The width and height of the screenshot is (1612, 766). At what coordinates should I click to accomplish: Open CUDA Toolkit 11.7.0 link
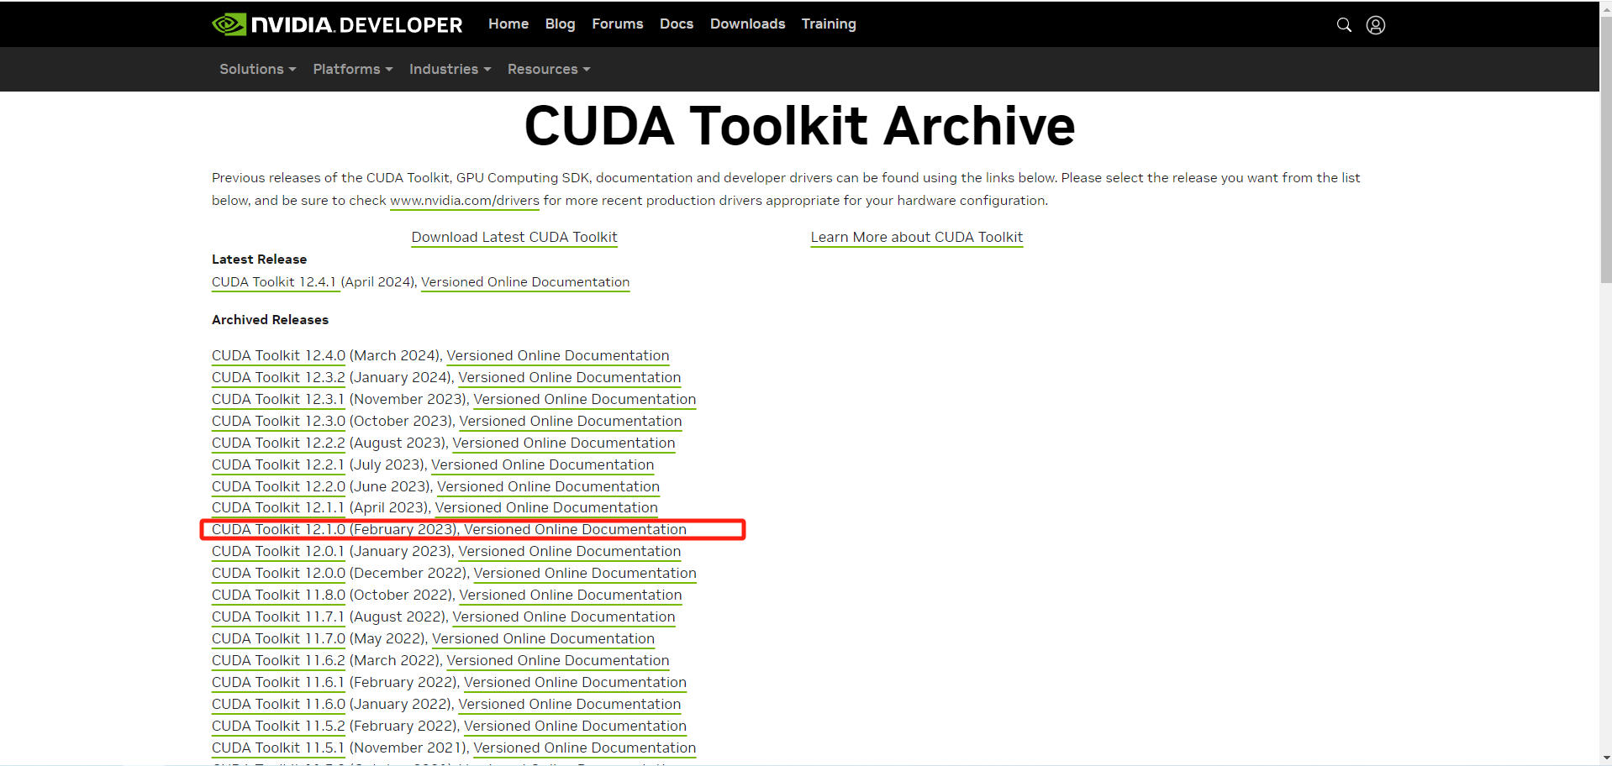click(278, 639)
